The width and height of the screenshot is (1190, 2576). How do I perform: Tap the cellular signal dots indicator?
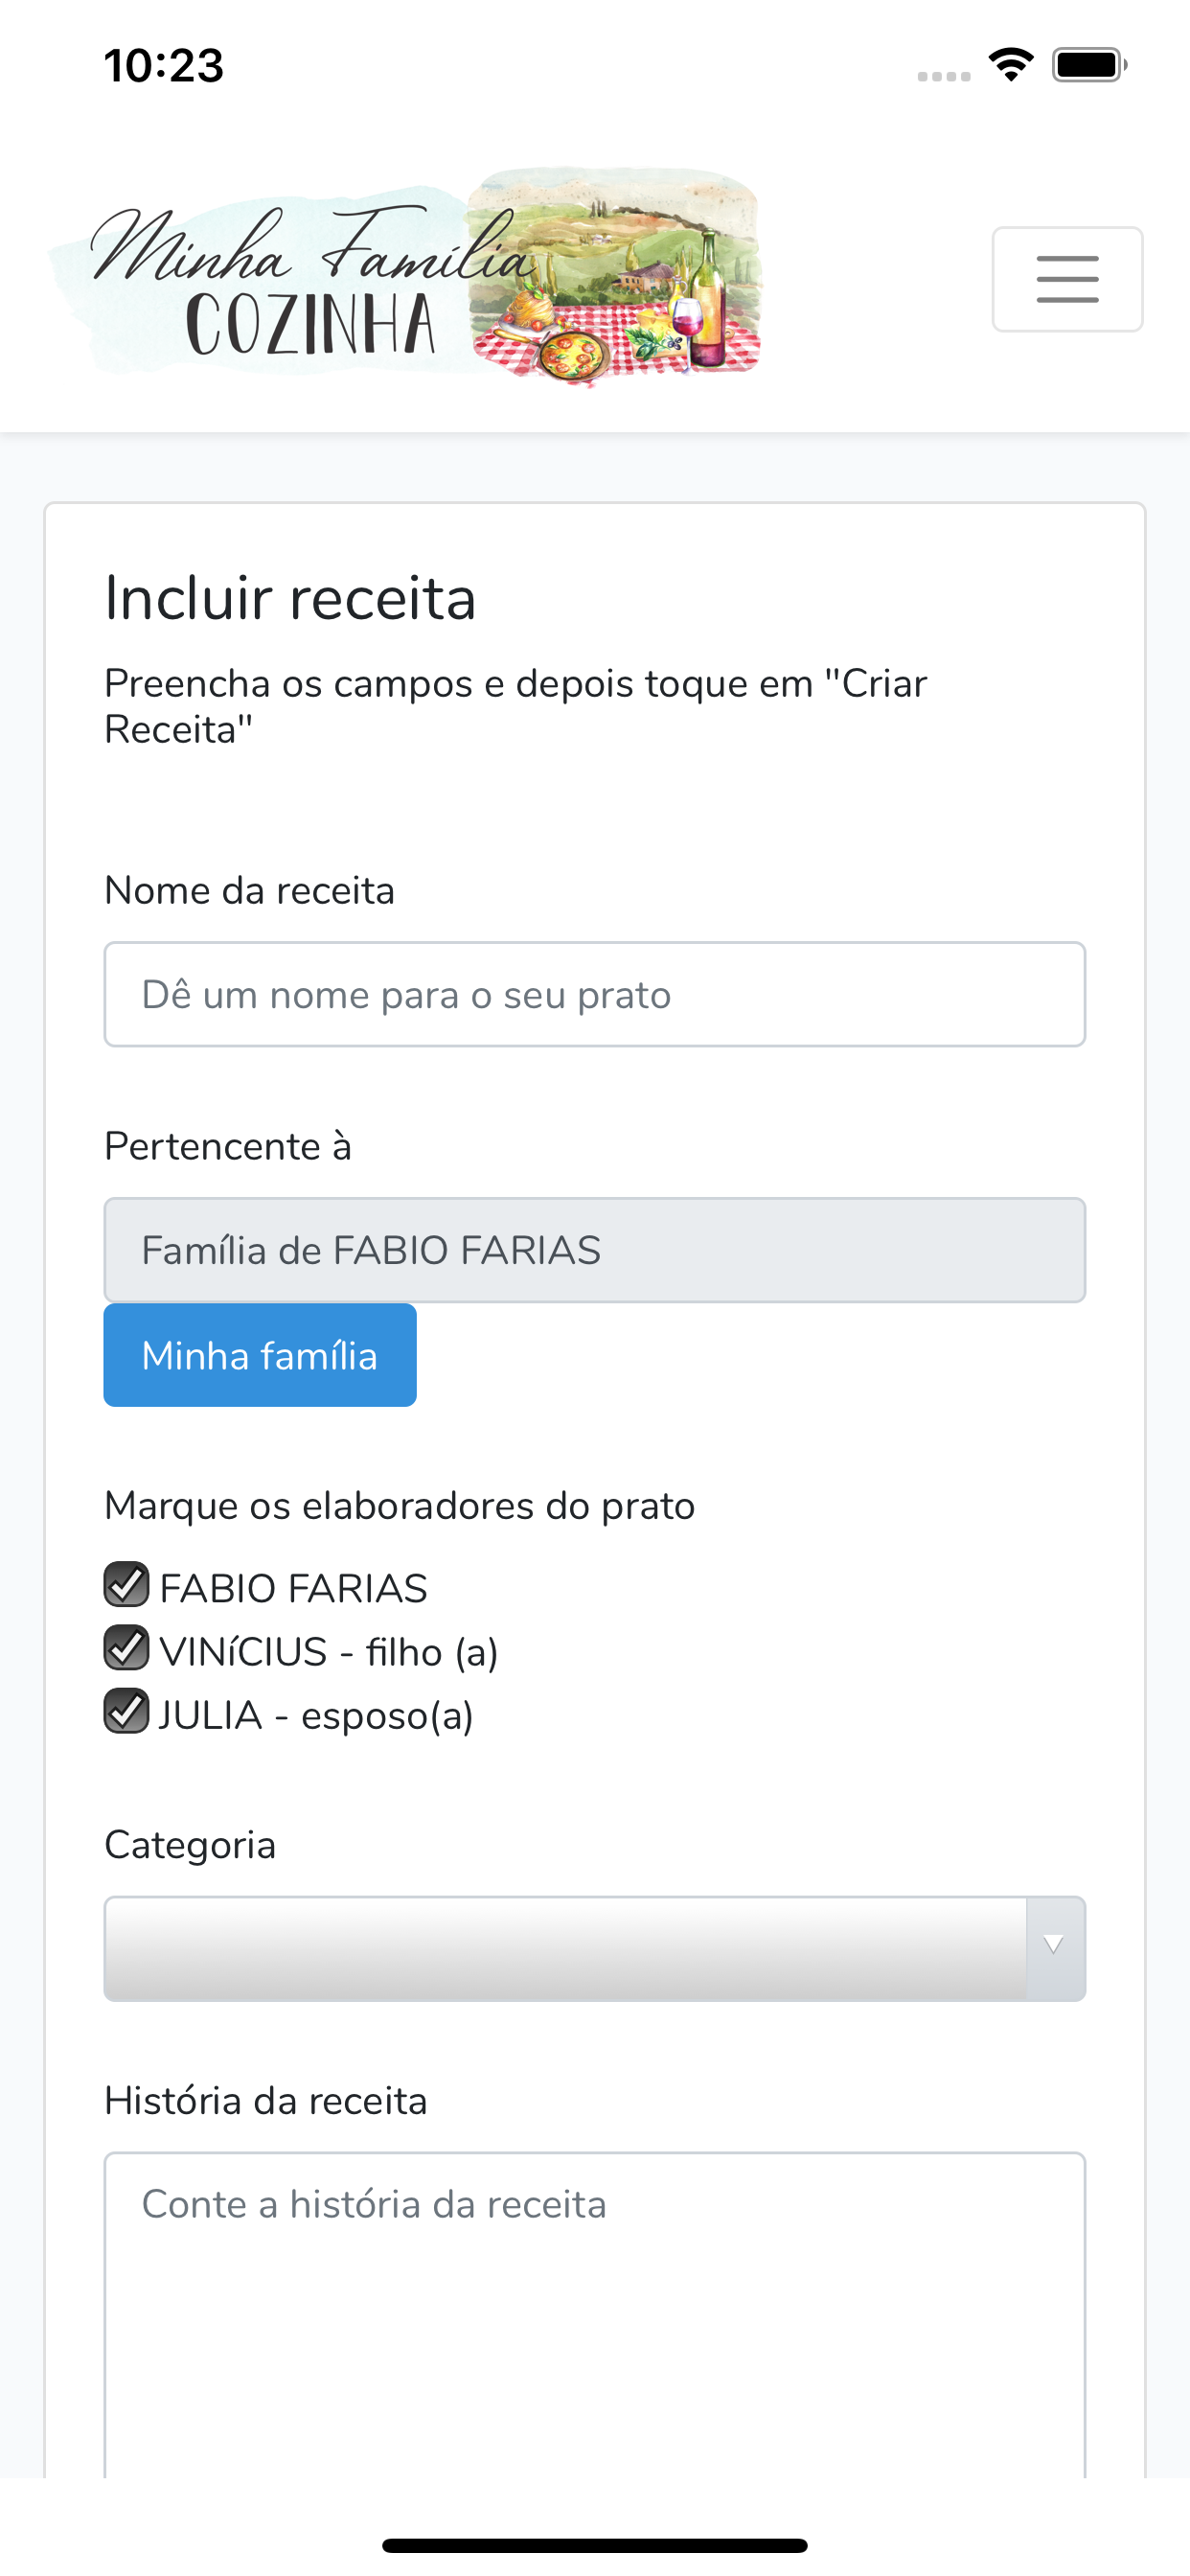pyautogui.click(x=944, y=76)
